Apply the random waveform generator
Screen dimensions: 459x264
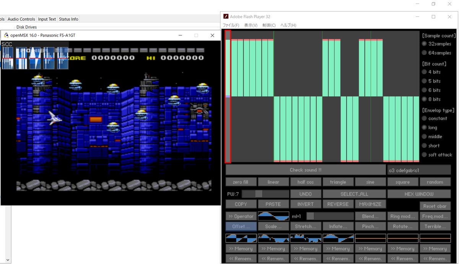[435, 182]
